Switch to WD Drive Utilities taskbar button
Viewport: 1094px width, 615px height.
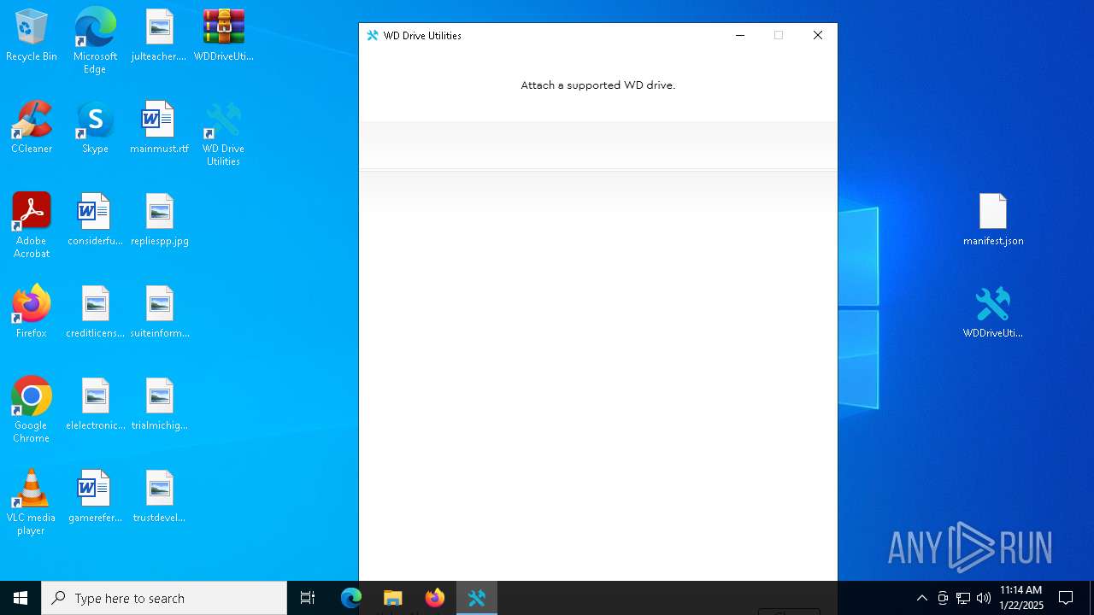tap(477, 598)
